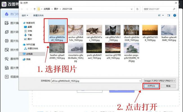The height and width of the screenshot is (112, 183).
Task: Select 网络 in the navigation tree
Action: click(28, 59)
